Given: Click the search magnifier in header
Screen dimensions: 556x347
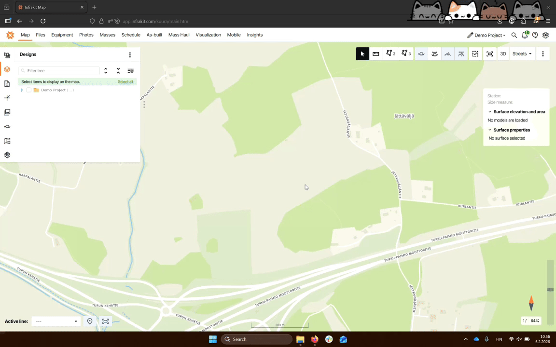Looking at the screenshot, I should 514,35.
